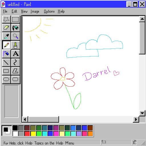The height and width of the screenshot is (146, 146).
Task: Click the selection size icon in status bar
Action: pyautogui.click(x=135, y=142)
